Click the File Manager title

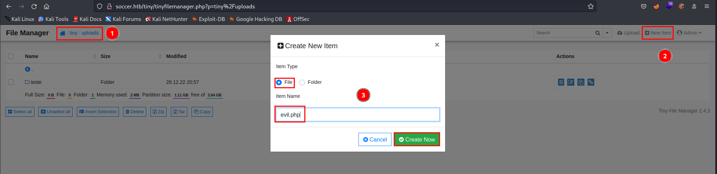[27, 33]
